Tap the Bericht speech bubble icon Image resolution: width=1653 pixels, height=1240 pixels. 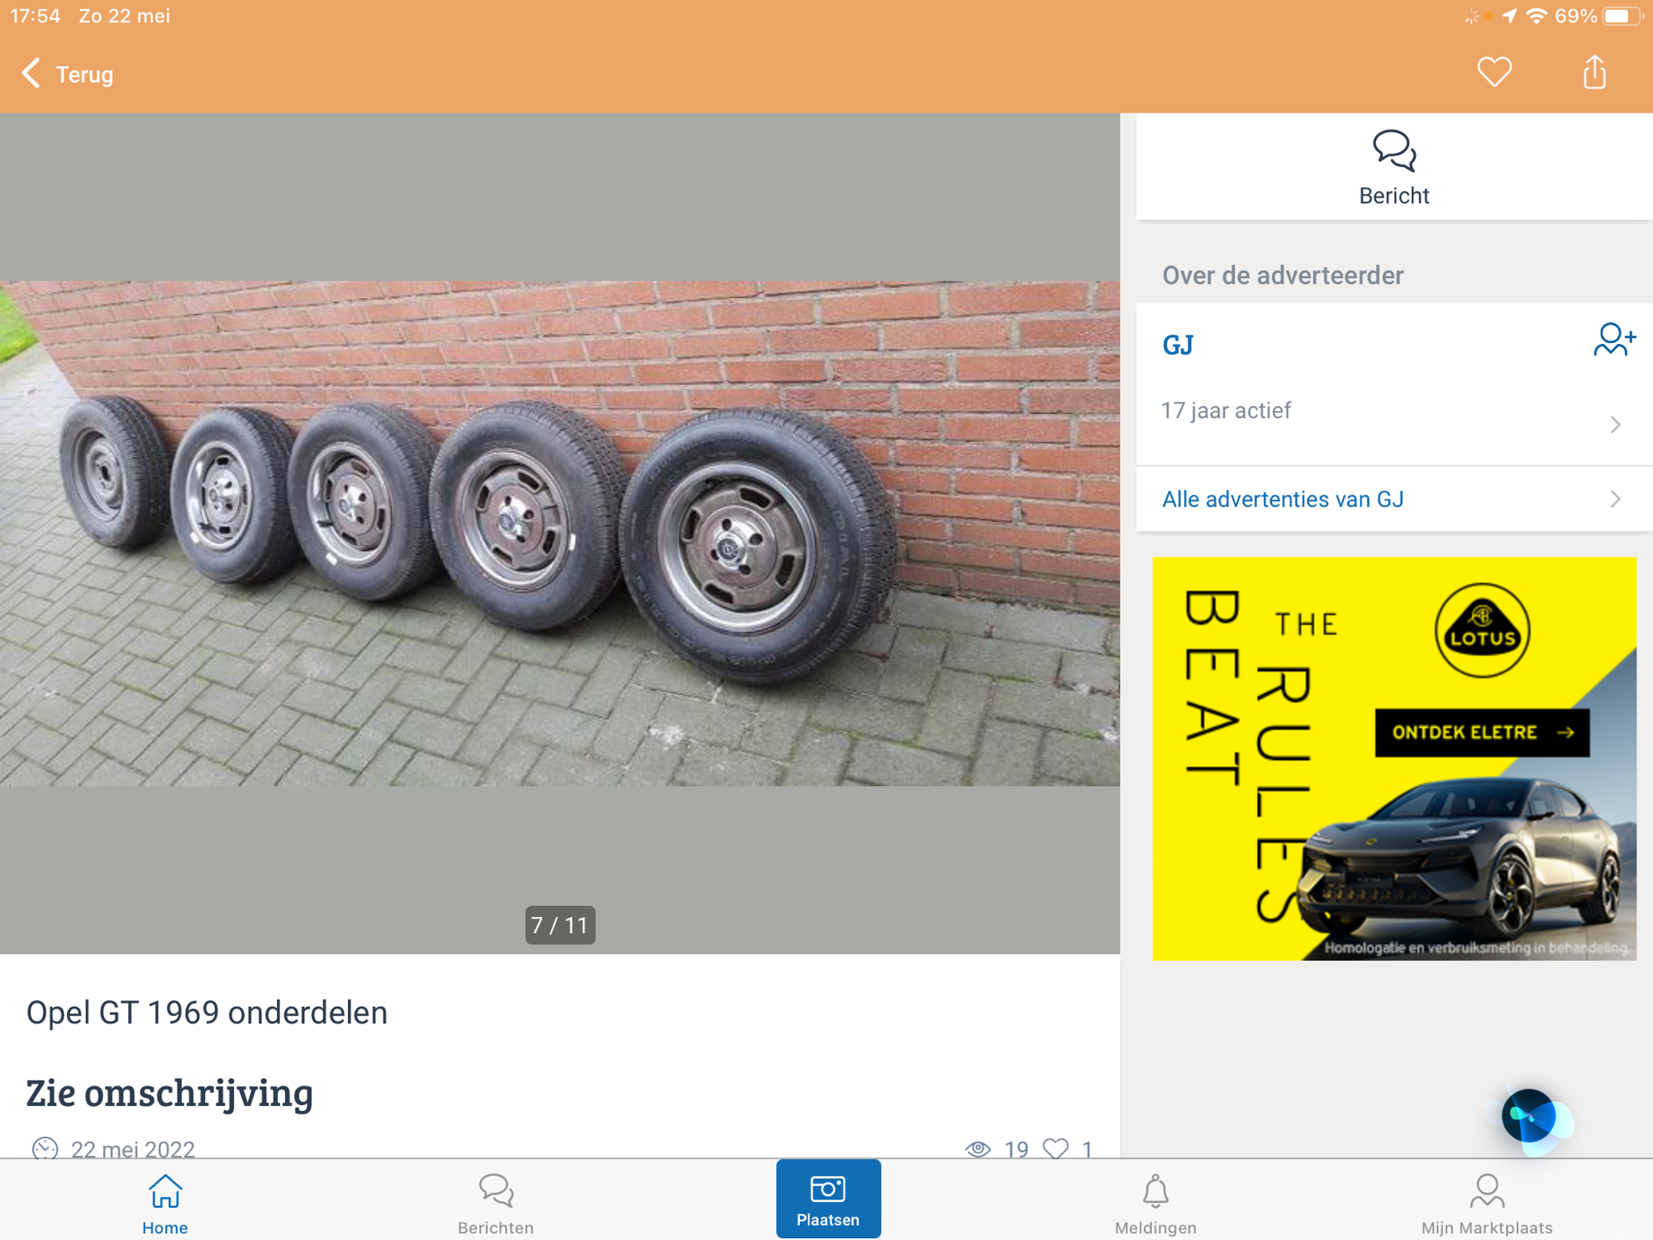1393,150
